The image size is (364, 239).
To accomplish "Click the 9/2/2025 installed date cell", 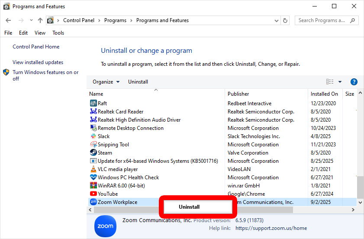I will (x=321, y=202).
